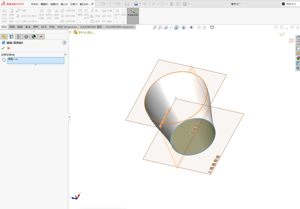Screen dimensions: 300x209
Task: Click the Previous View icon
Action: tap(166, 27)
